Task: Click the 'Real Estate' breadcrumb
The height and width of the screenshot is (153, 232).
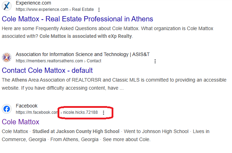Action: [x=83, y=9]
